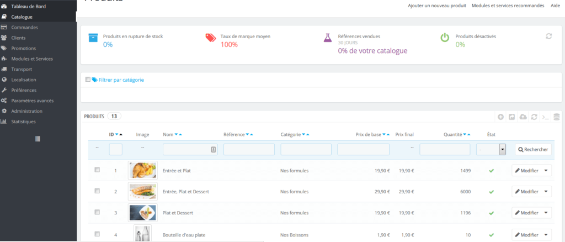Open Entrée, Plat et Dessert thumbnail
The image size is (565, 242).
coord(143,192)
